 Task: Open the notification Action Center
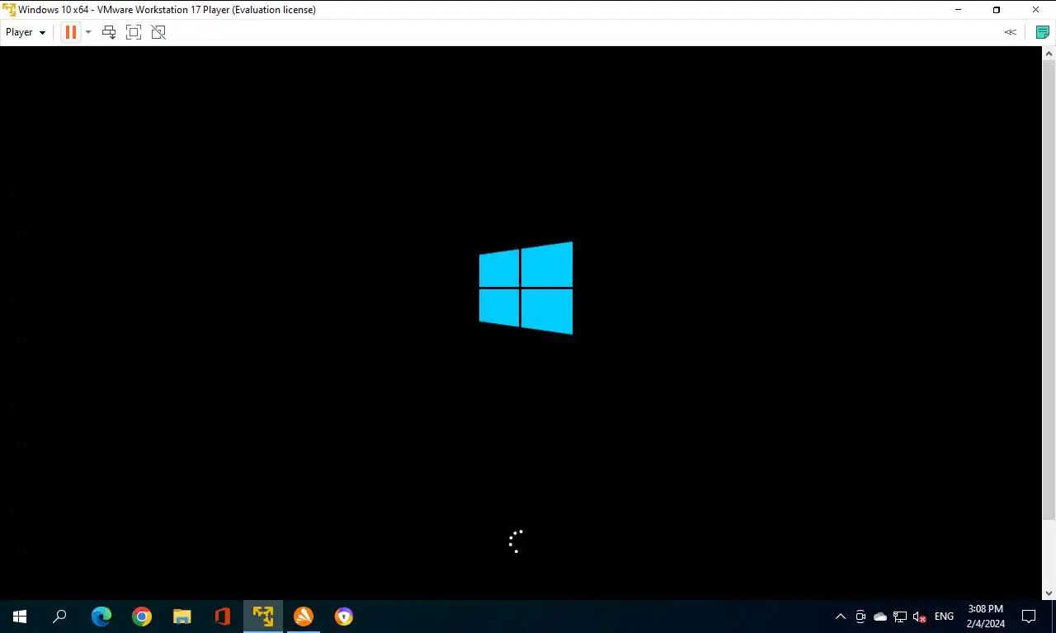click(x=1029, y=617)
